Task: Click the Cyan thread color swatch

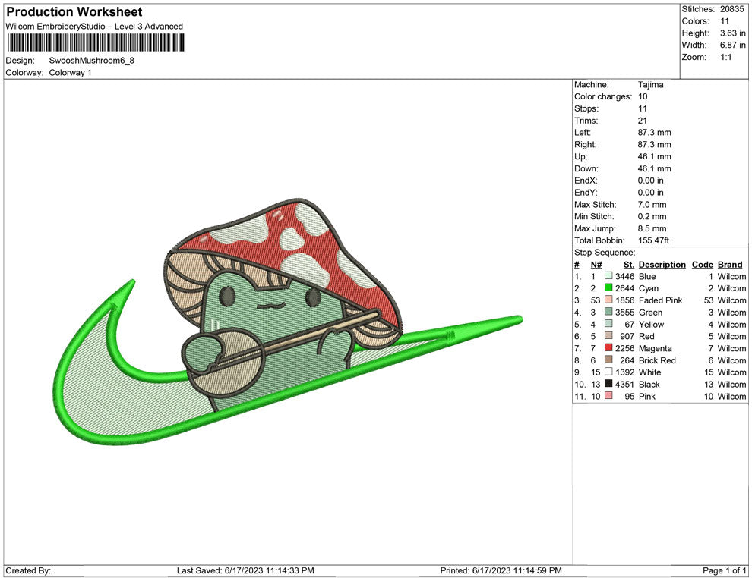Action: coord(608,287)
